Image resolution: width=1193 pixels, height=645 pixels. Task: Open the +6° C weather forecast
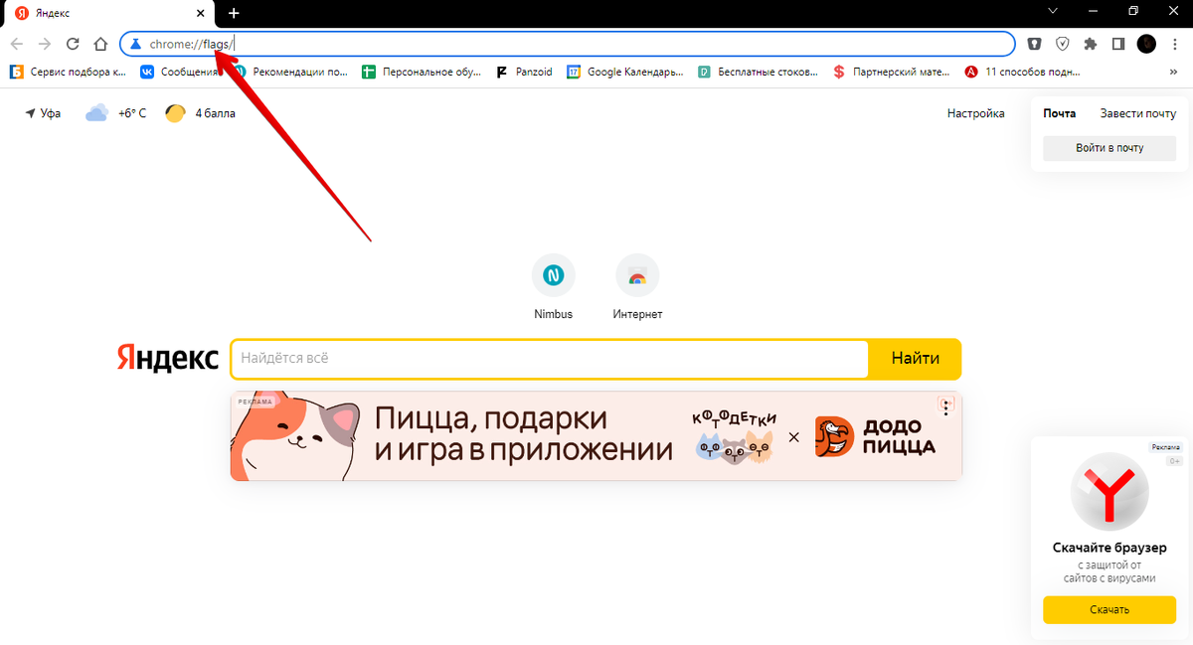[x=116, y=113]
